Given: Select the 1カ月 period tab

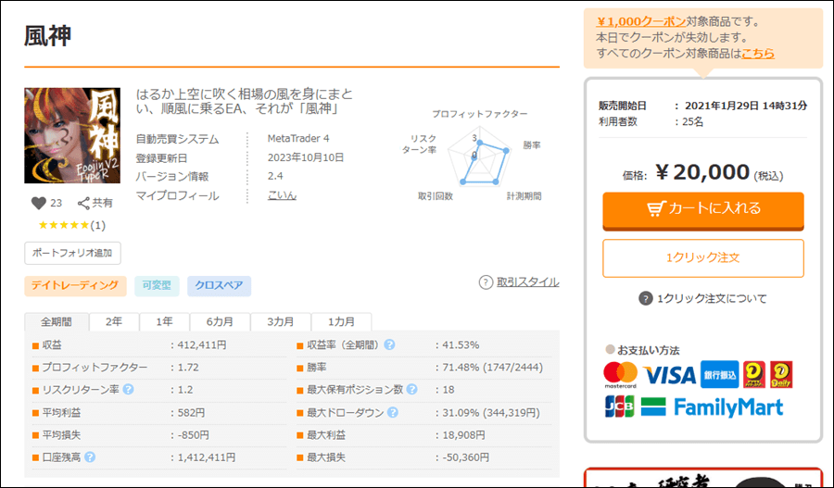Looking at the screenshot, I should 341,321.
